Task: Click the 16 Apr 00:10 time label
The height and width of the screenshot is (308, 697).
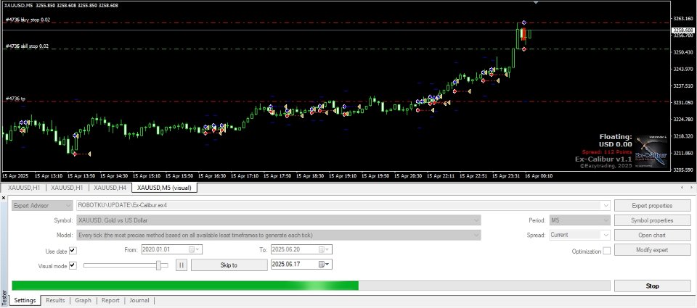Action: pyautogui.click(x=538, y=176)
